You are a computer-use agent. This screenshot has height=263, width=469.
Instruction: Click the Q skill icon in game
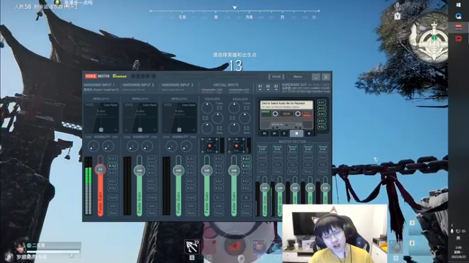pos(192,247)
